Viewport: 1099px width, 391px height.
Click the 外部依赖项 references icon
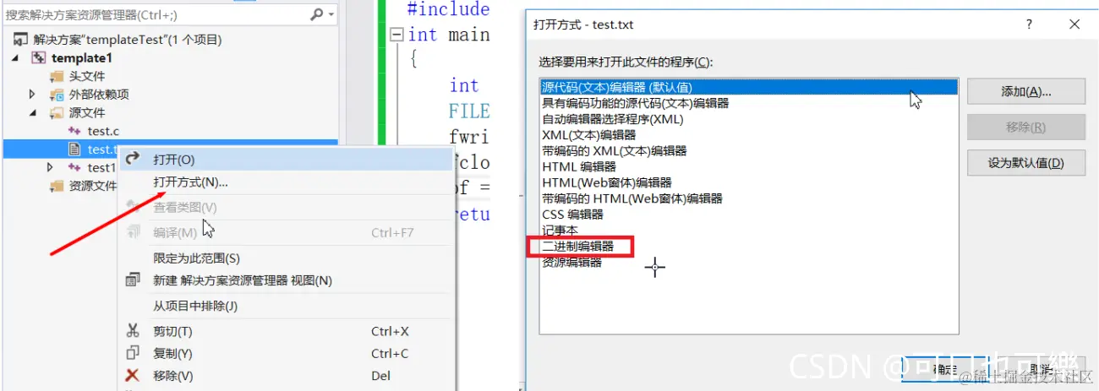(57, 95)
